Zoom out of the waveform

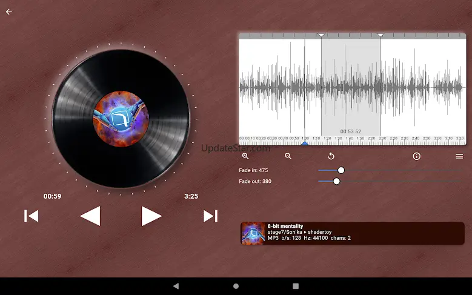pos(288,156)
